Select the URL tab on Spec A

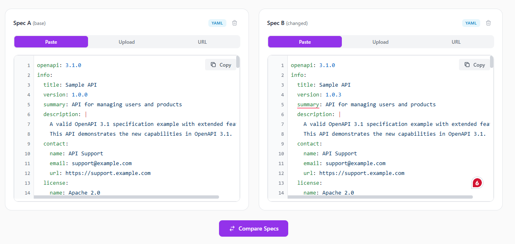tap(202, 42)
